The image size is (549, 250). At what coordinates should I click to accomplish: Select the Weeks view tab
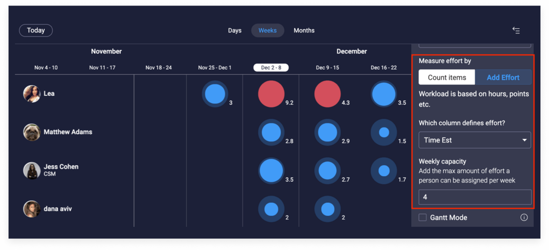coord(268,31)
